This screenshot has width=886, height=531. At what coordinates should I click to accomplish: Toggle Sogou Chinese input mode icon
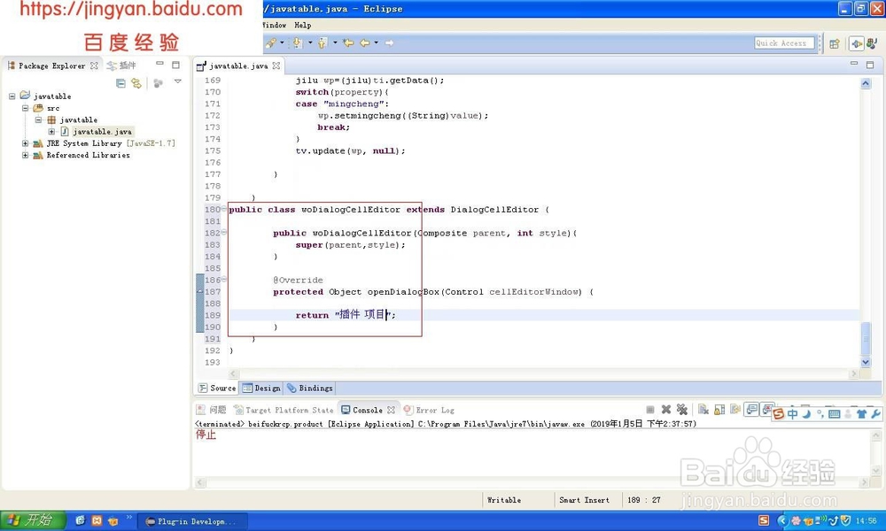point(793,414)
